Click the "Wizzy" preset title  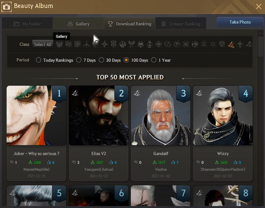(x=223, y=153)
